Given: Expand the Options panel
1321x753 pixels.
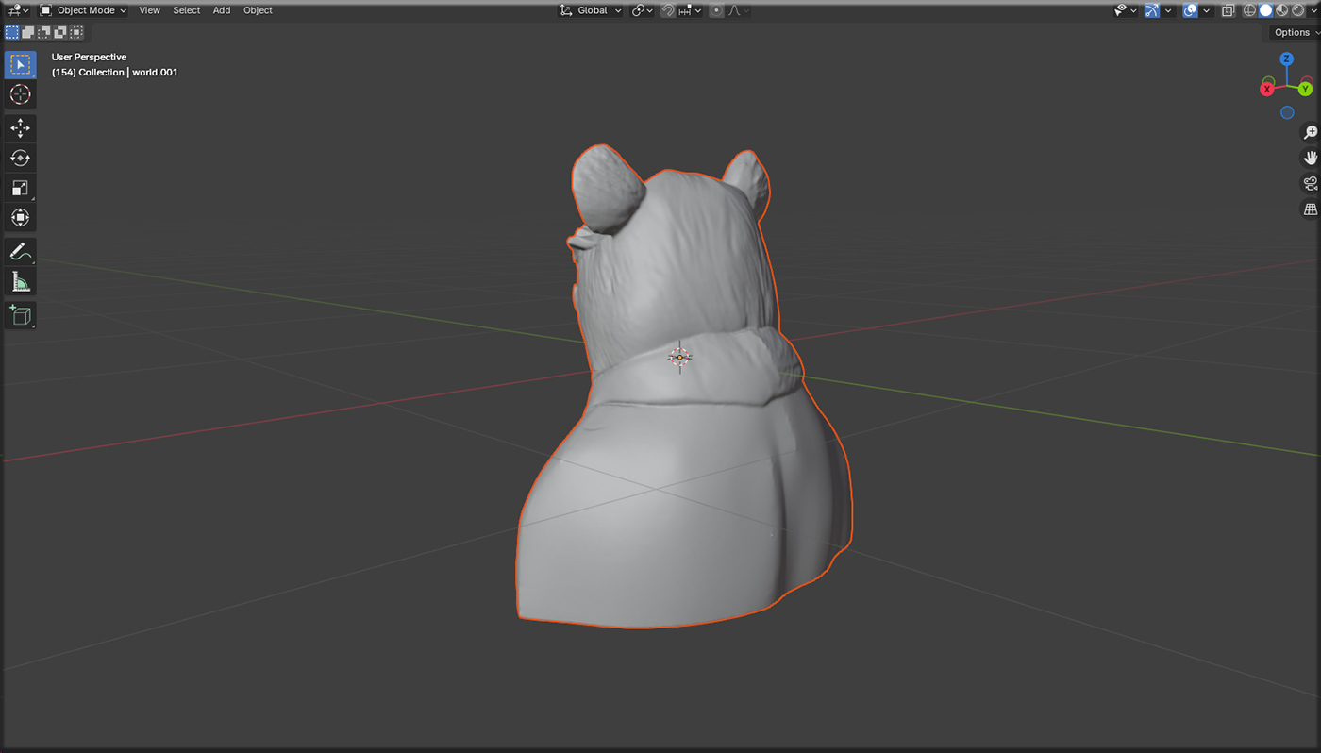Looking at the screenshot, I should (1292, 31).
